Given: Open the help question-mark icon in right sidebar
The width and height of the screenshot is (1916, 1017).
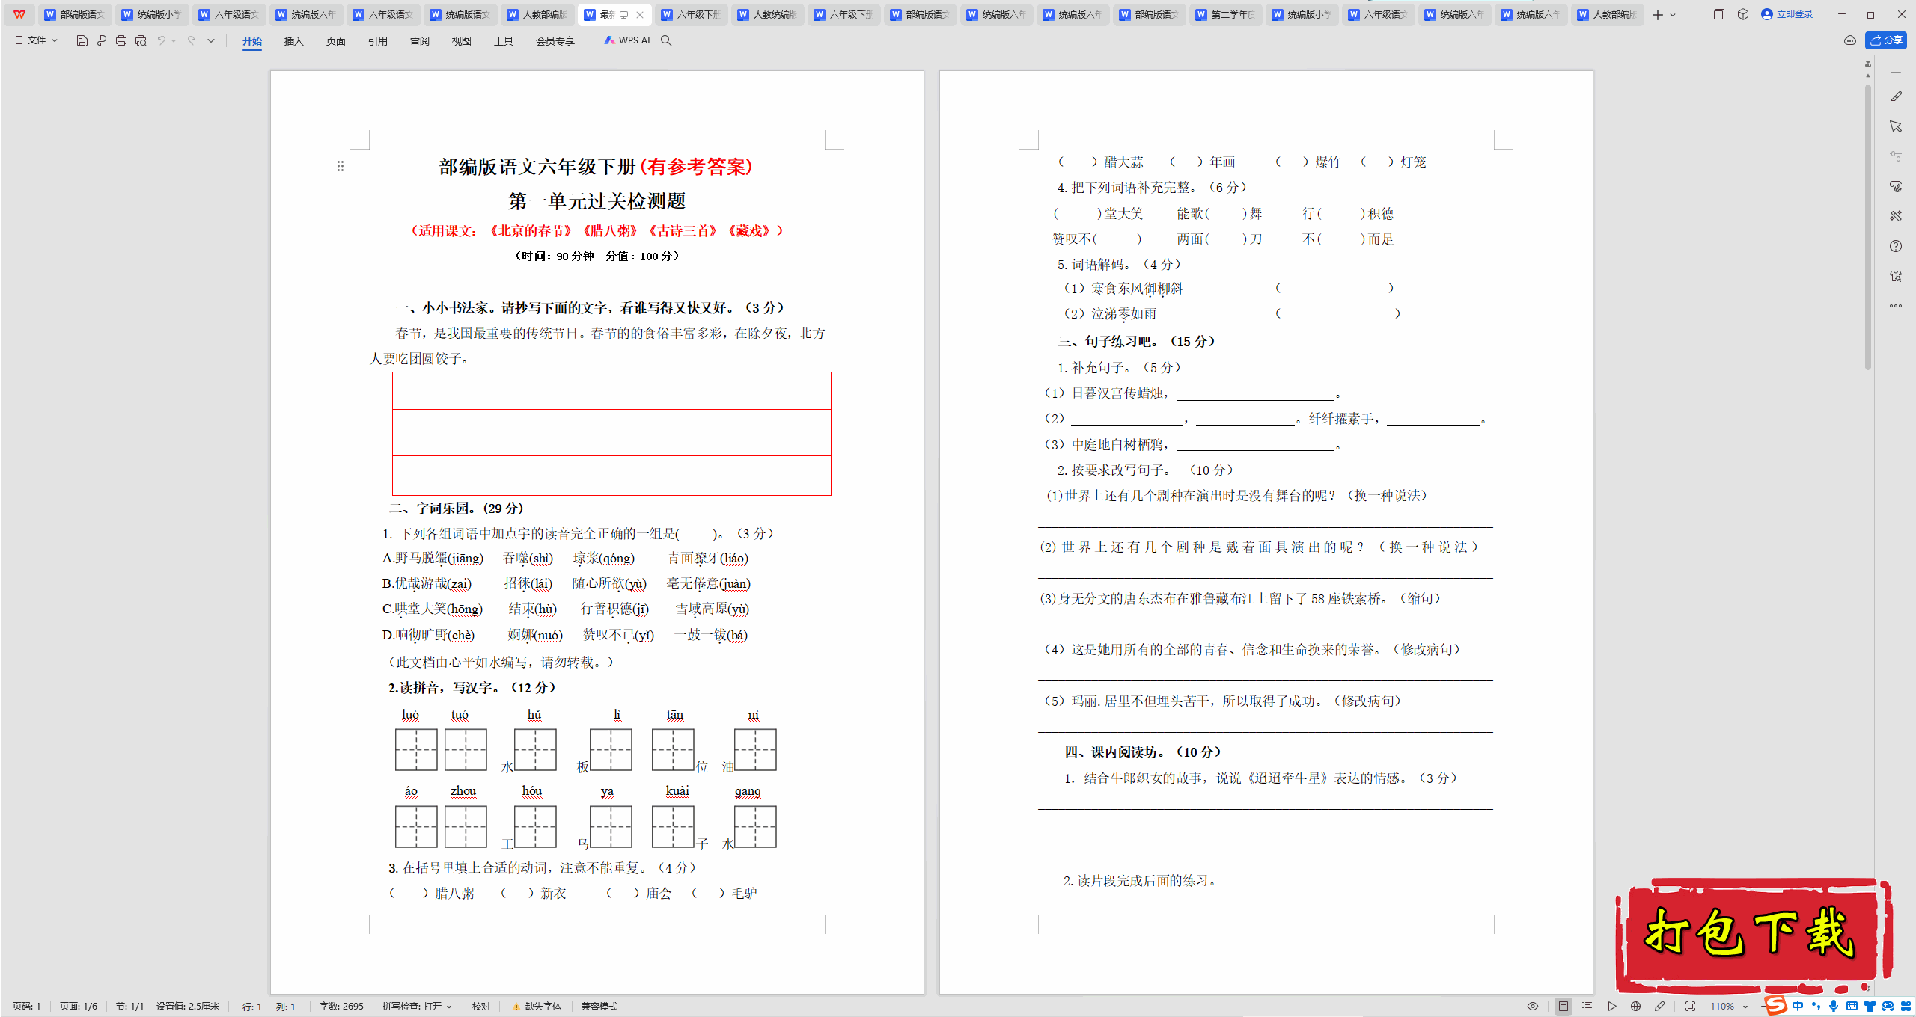Looking at the screenshot, I should [1896, 246].
